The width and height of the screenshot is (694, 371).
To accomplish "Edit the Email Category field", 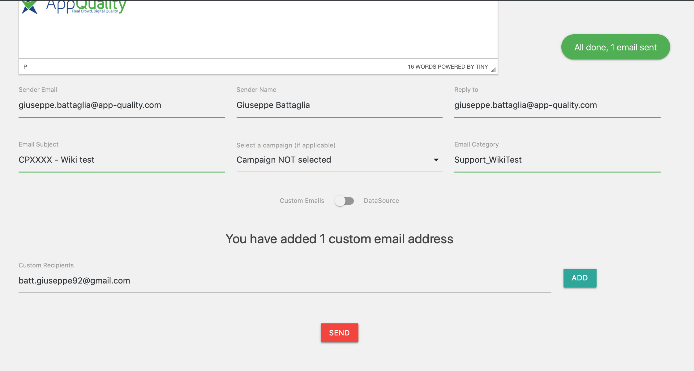I will pos(557,160).
